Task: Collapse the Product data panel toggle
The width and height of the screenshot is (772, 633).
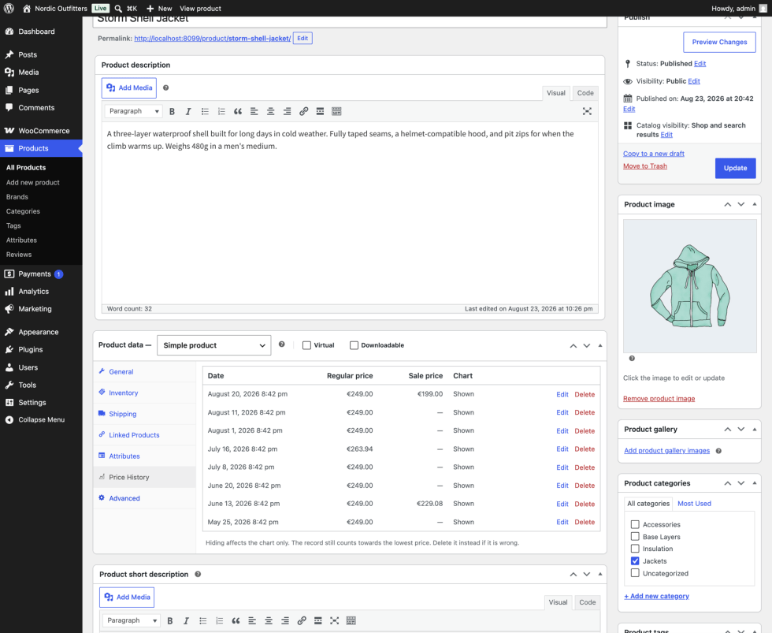Action: [600, 345]
